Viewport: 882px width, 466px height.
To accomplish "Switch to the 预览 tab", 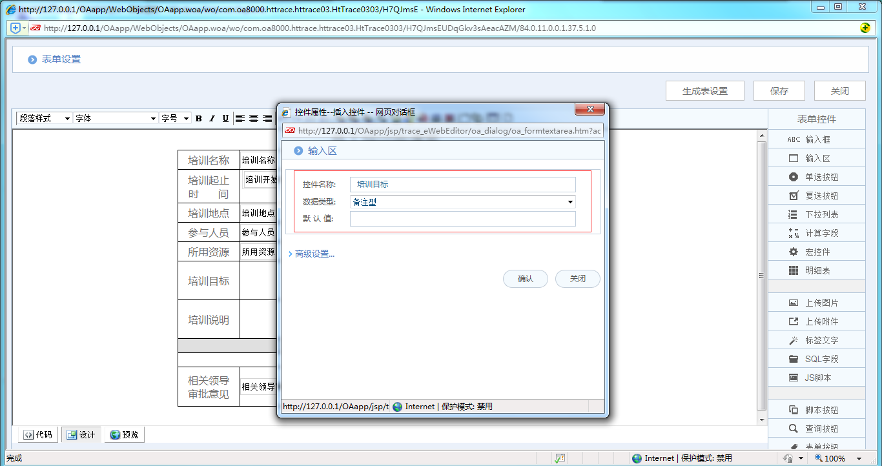I will [124, 434].
